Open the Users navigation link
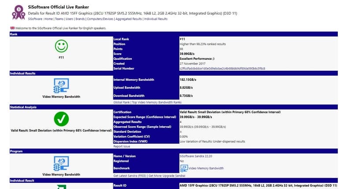Viewport: 344px width, 189px height. pyautogui.click(x=70, y=19)
